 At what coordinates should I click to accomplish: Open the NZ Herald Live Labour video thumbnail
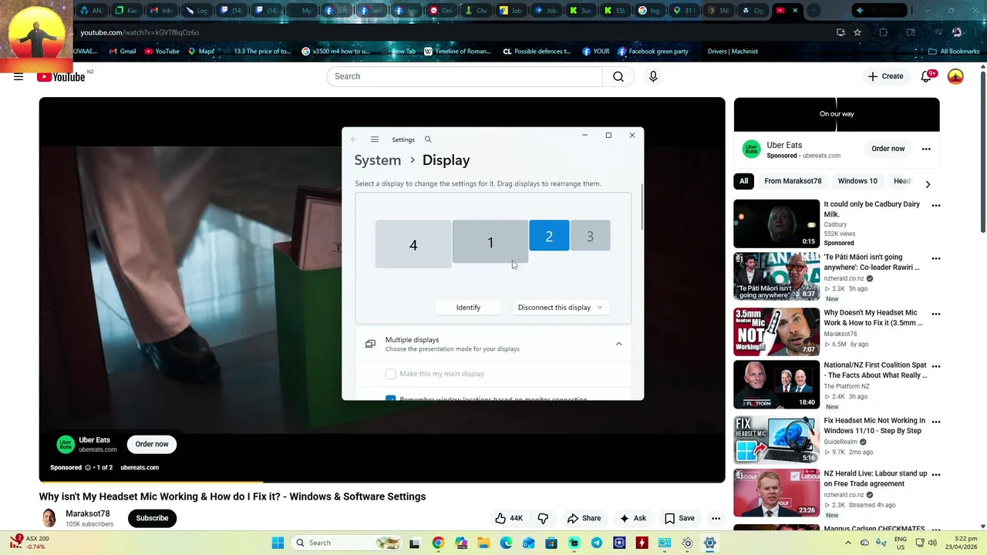(x=776, y=493)
